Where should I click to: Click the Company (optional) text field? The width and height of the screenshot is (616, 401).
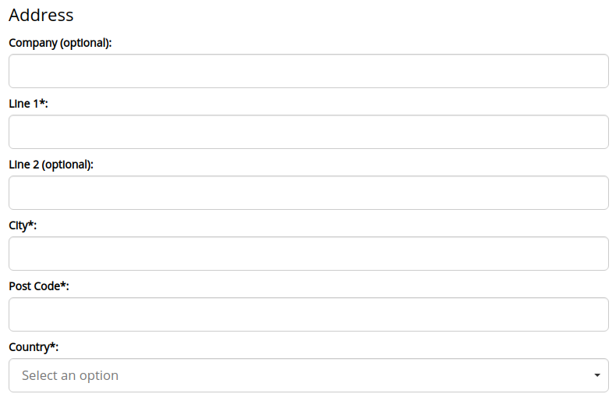(x=308, y=71)
